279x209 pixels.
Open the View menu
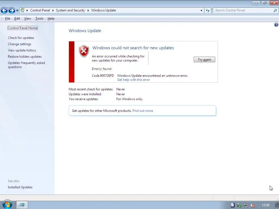click(x=28, y=19)
